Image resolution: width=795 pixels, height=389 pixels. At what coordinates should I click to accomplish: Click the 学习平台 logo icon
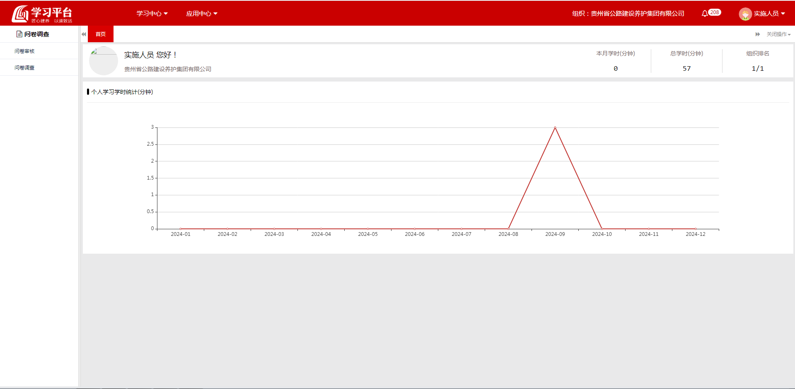pos(20,14)
